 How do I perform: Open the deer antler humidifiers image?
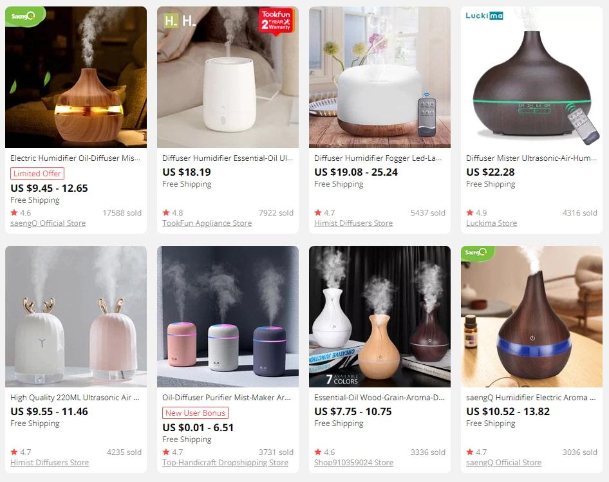click(x=76, y=317)
